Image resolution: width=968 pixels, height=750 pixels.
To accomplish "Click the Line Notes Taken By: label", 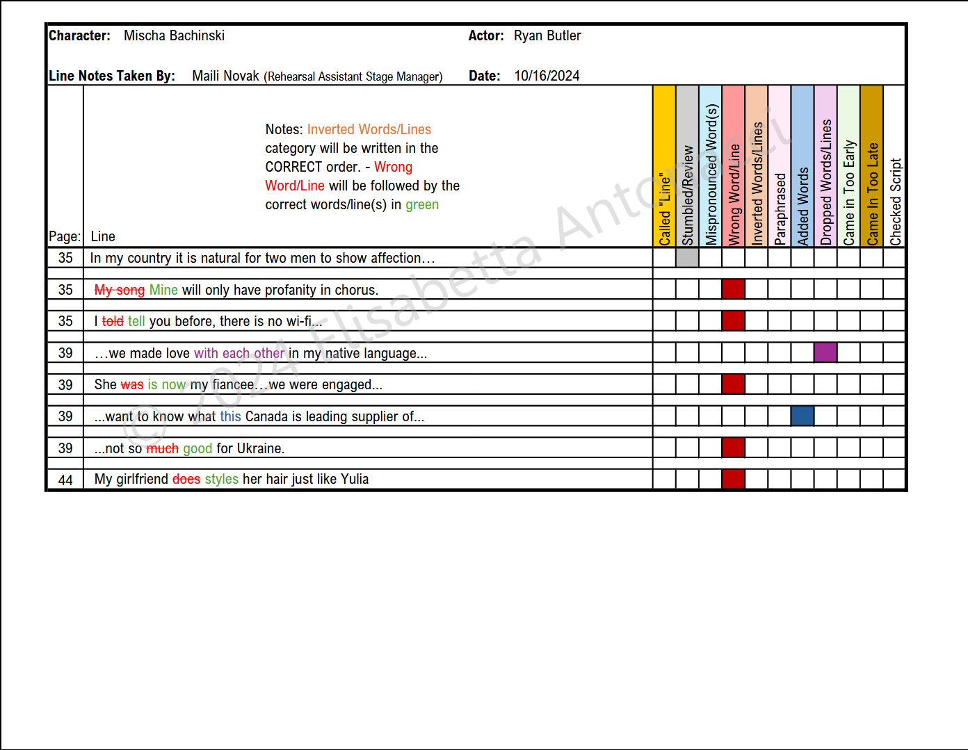I will coord(112,76).
